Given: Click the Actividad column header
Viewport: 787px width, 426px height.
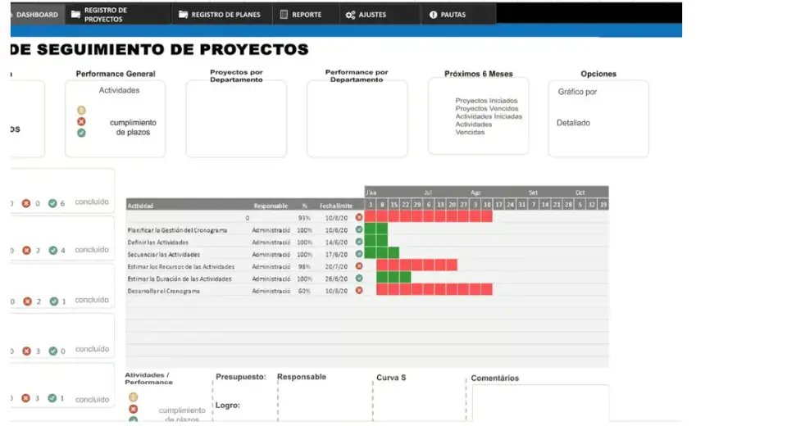Looking at the screenshot, I should tap(141, 206).
